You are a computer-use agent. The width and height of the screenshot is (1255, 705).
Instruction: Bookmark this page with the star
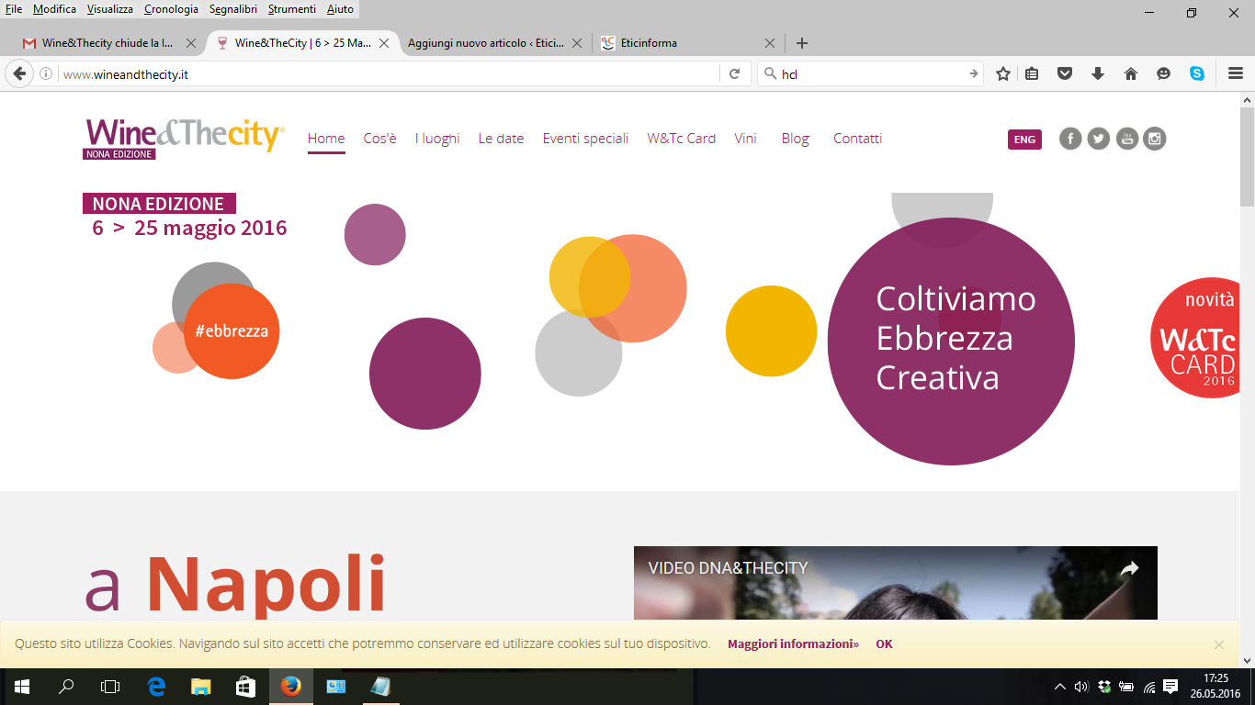coord(1003,74)
